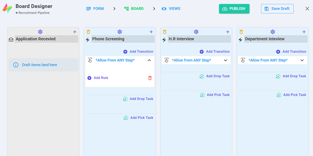The image size is (313, 156).
Task: Collapse Phone Screening Allow From ANY Step transition
Action: [x=149, y=60]
